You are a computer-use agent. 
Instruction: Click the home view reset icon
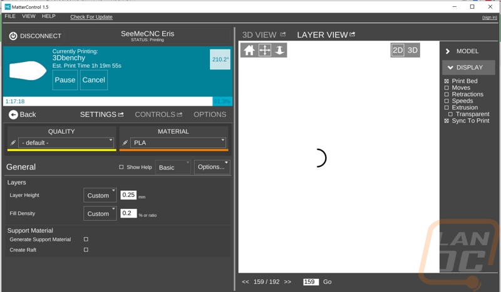click(249, 51)
